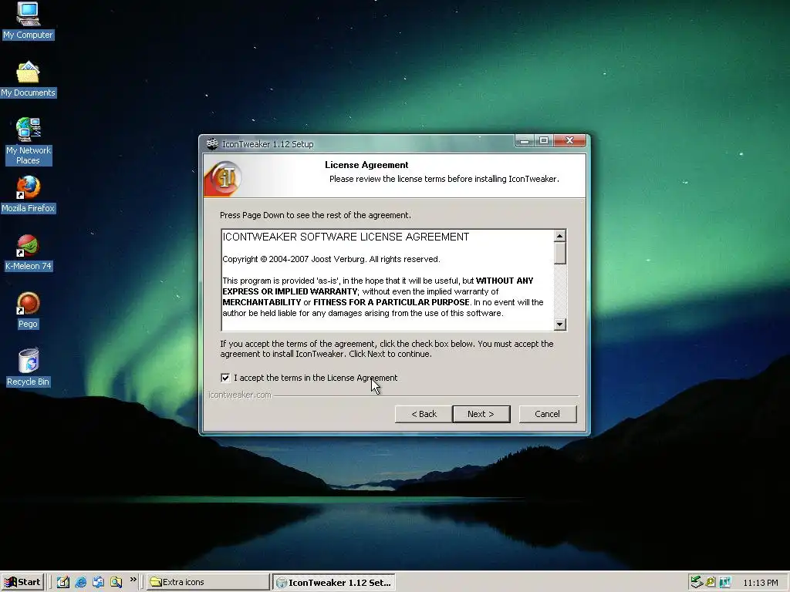Click the teal monitor system tray icon
790x592 pixels.
725,582
